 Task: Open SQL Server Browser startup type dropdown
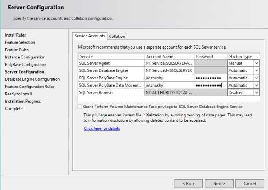coord(256,93)
